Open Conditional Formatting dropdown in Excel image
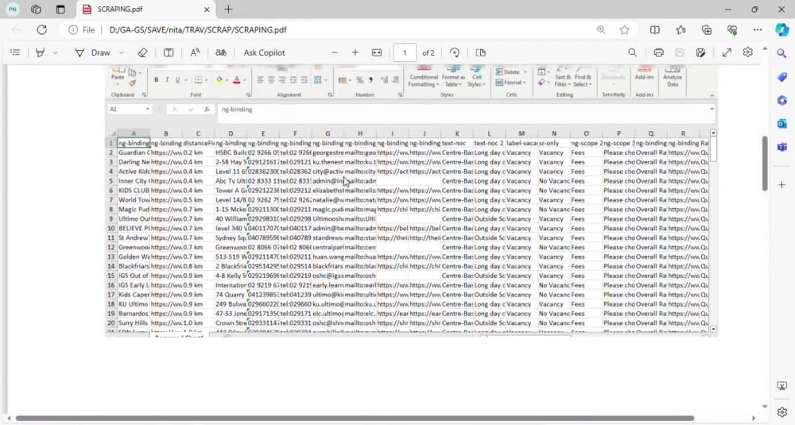 pyautogui.click(x=424, y=76)
